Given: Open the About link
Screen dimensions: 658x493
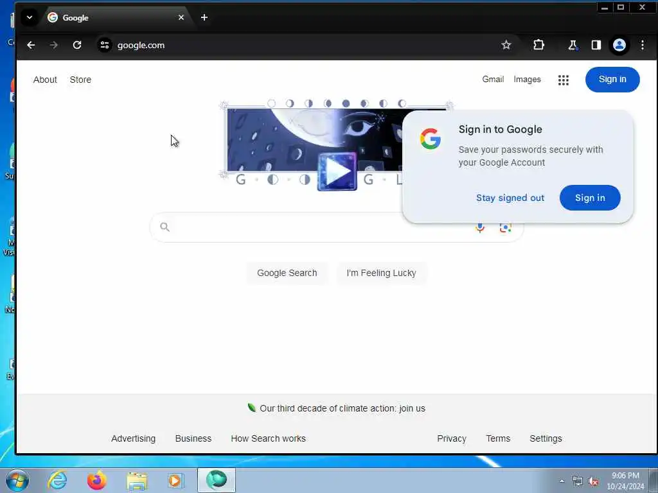Looking at the screenshot, I should pos(45,80).
